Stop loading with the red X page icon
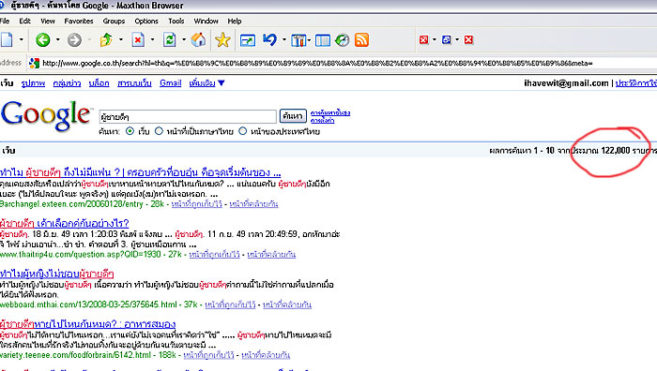 tap(138, 40)
